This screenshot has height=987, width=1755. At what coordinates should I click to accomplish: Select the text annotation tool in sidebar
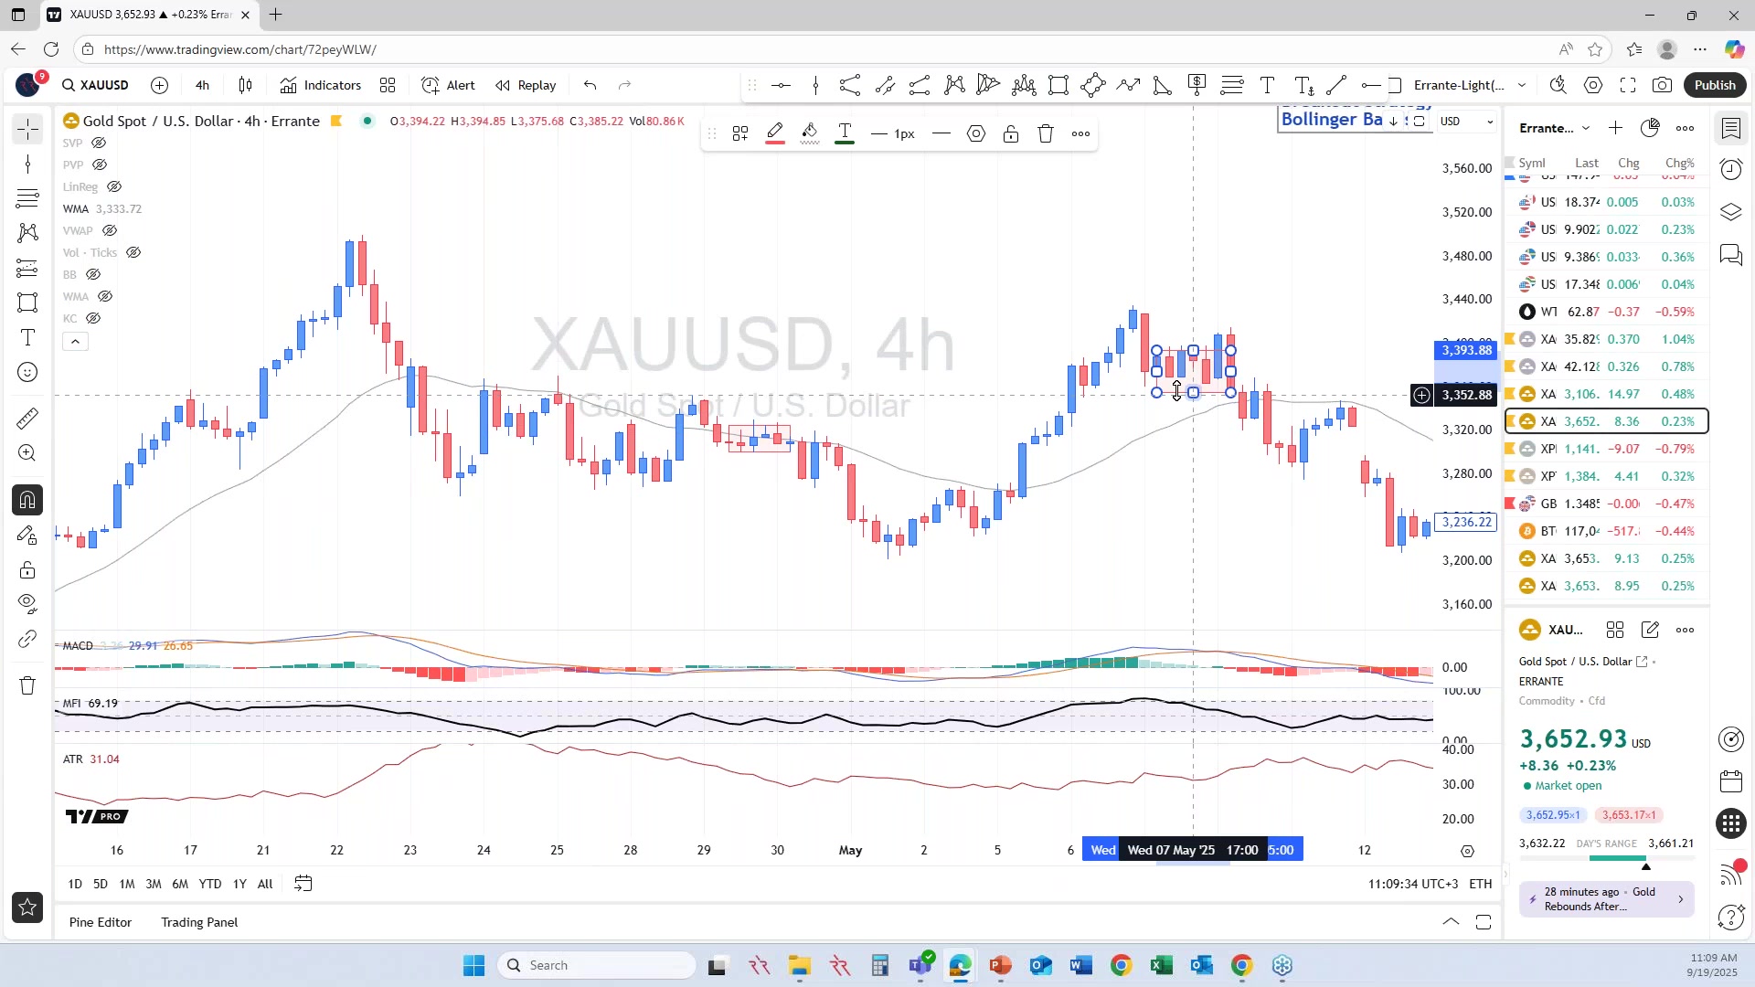coord(27,337)
